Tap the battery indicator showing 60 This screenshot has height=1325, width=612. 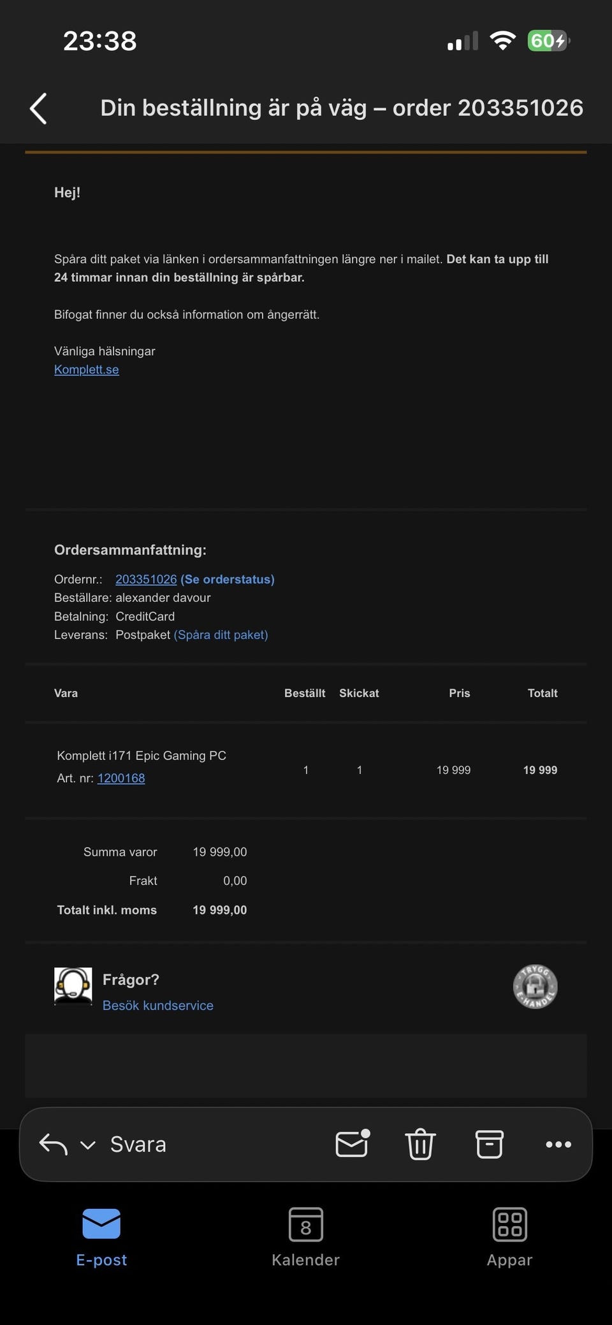click(548, 41)
